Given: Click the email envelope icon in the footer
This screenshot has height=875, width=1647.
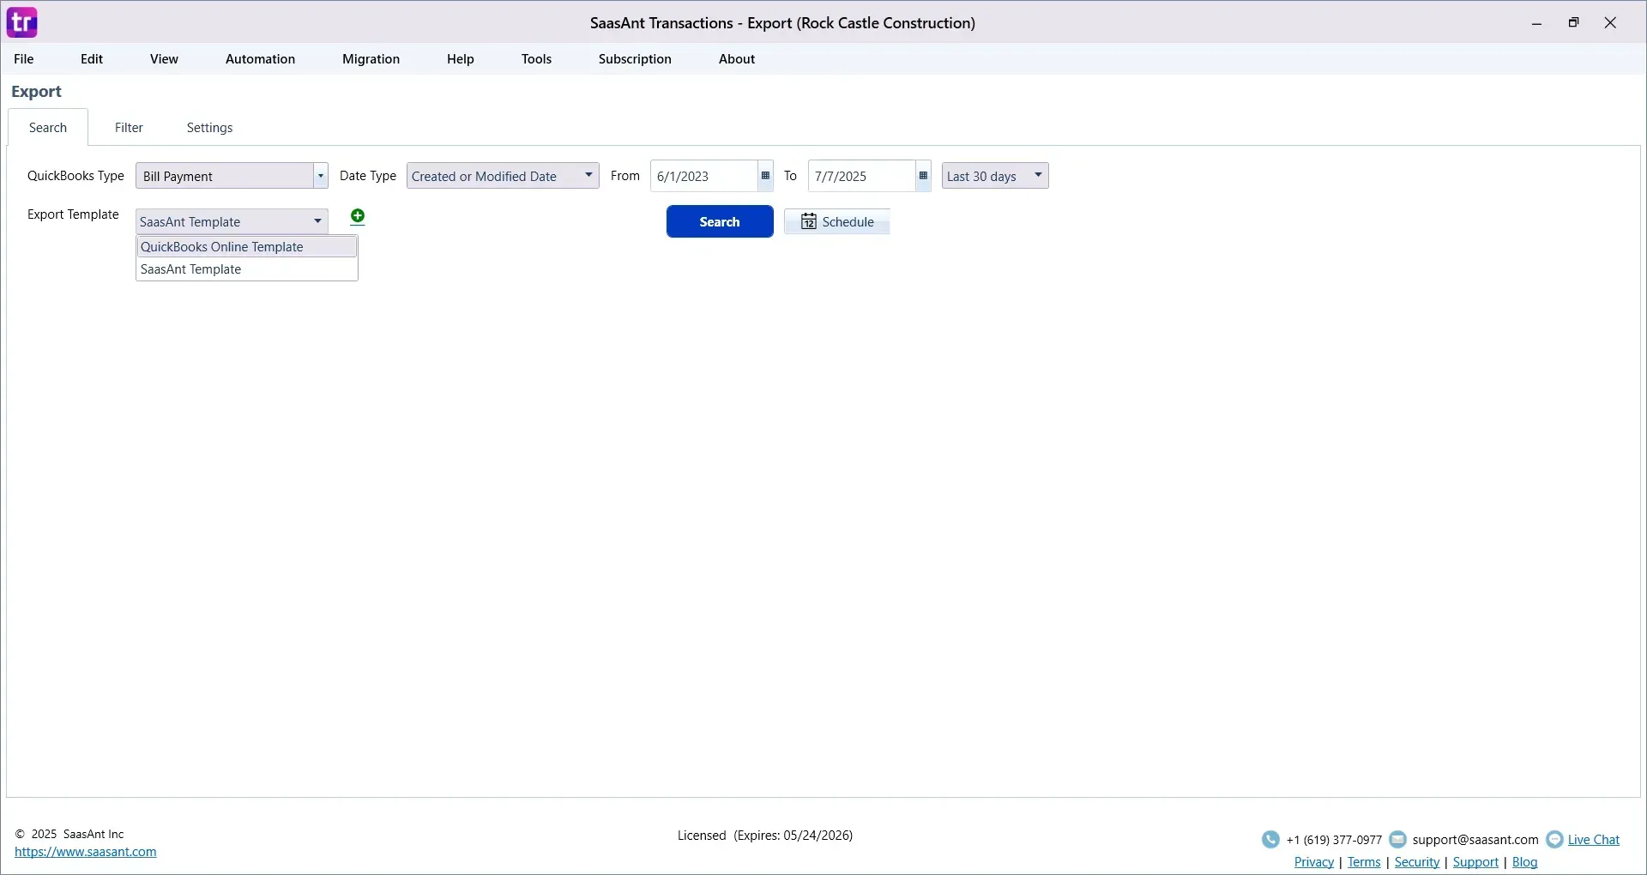Looking at the screenshot, I should point(1398,840).
